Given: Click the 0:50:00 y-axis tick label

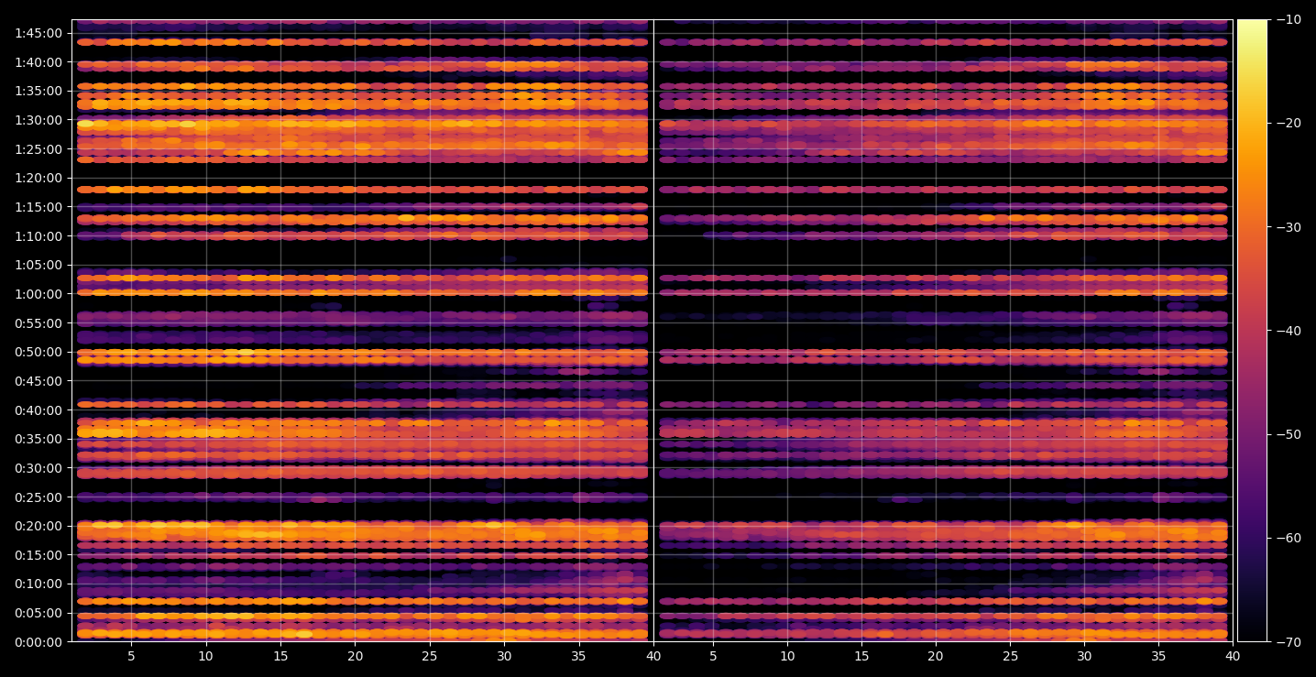Looking at the screenshot, I should click(39, 352).
